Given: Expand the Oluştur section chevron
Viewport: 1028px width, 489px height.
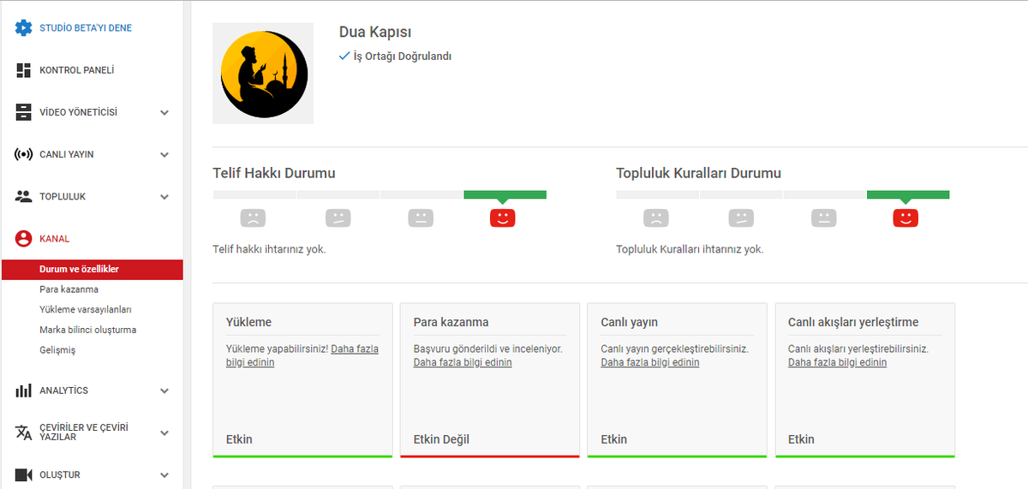Looking at the screenshot, I should pyautogui.click(x=164, y=474).
